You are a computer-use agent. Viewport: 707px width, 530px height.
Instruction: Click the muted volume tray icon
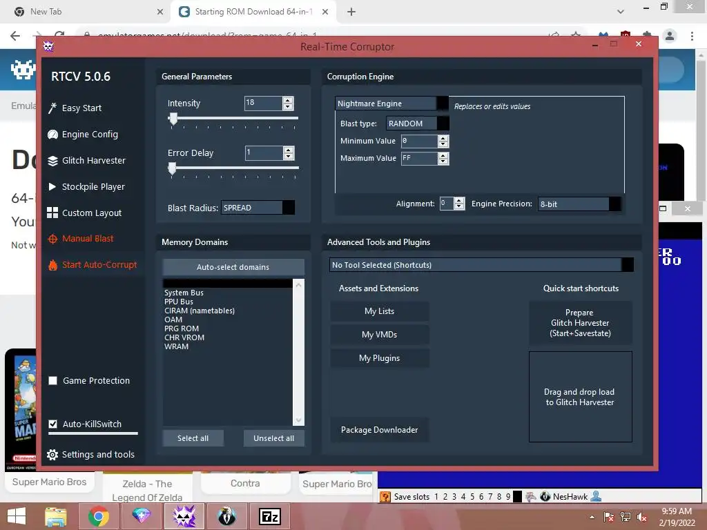pyautogui.click(x=641, y=517)
